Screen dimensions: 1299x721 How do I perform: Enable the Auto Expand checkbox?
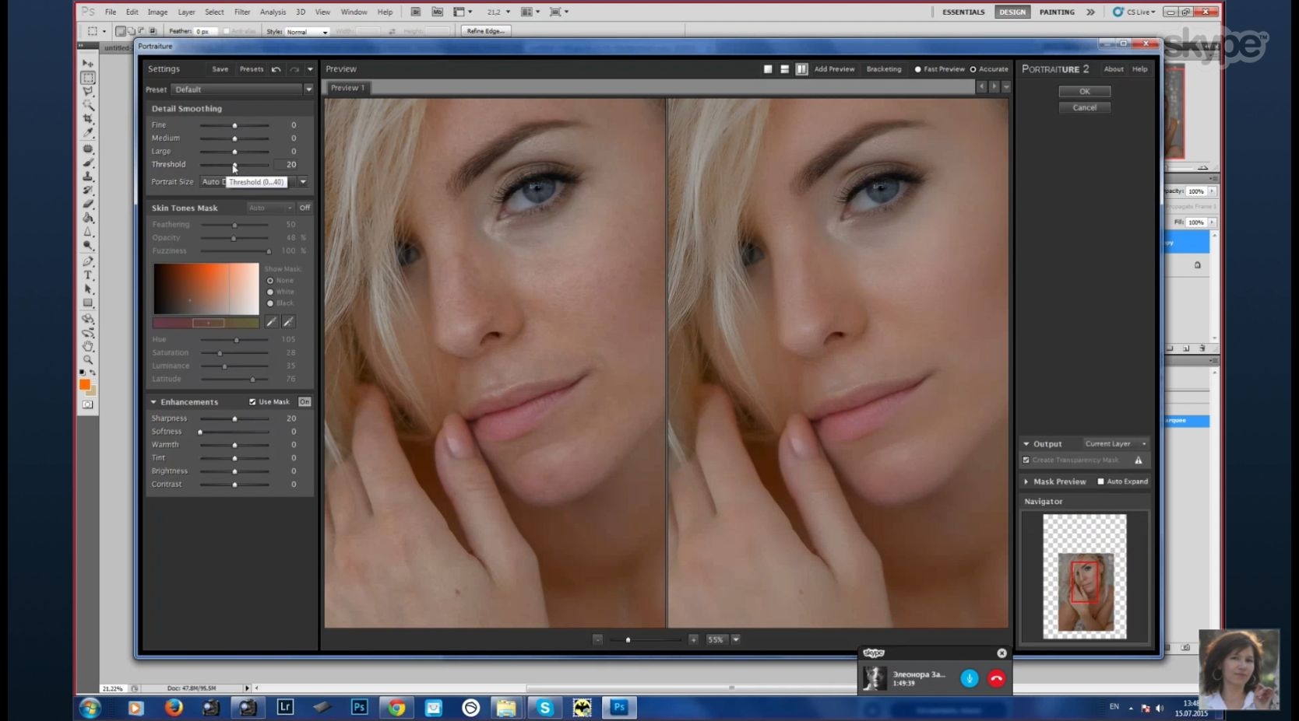[x=1100, y=481]
